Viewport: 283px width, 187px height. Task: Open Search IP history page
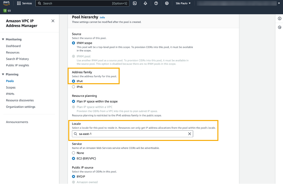[17, 59]
